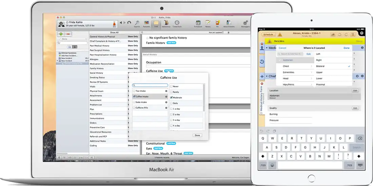This screenshot has height=186, width=373.
Task: Collapse the Medi section triangle on iPad
Action: point(267,48)
